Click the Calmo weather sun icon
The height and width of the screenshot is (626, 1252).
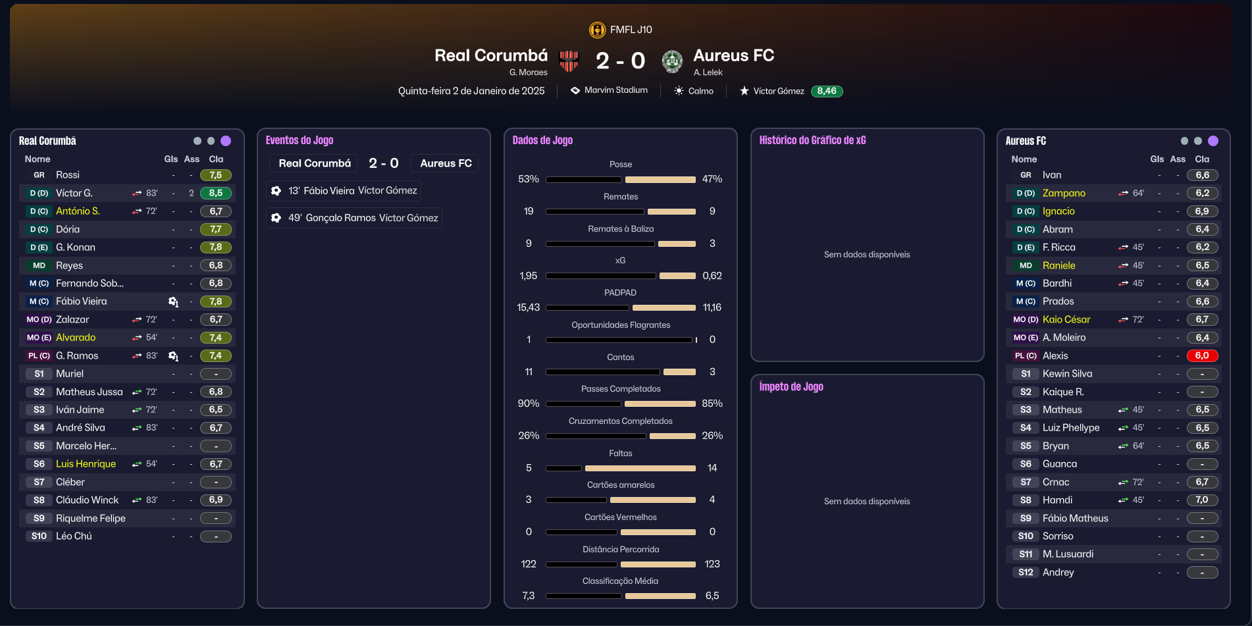pos(679,91)
